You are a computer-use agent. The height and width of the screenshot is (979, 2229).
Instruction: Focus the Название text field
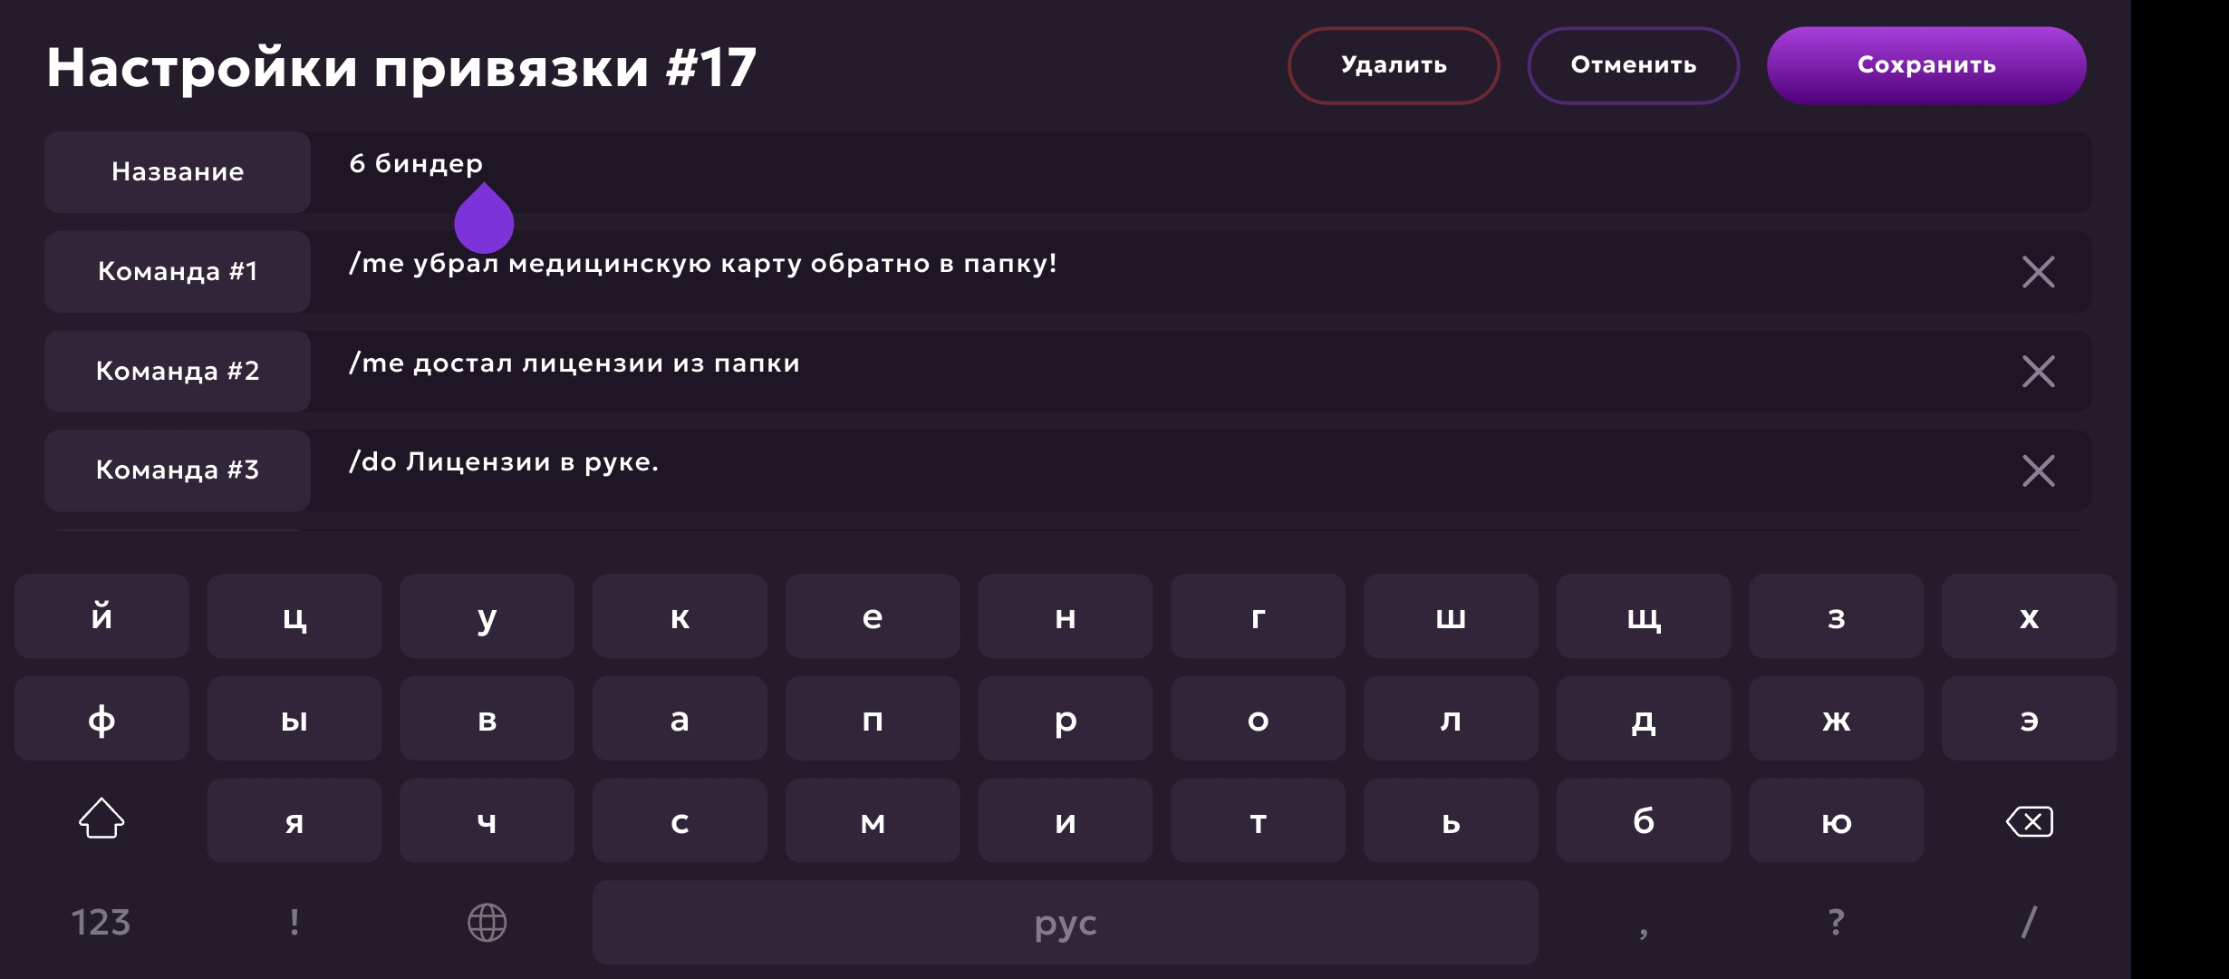click(x=1178, y=172)
